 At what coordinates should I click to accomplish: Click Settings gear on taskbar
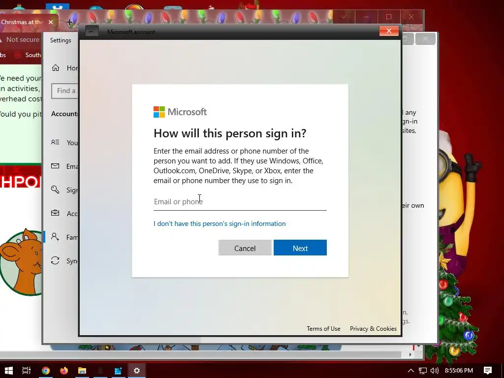(137, 371)
